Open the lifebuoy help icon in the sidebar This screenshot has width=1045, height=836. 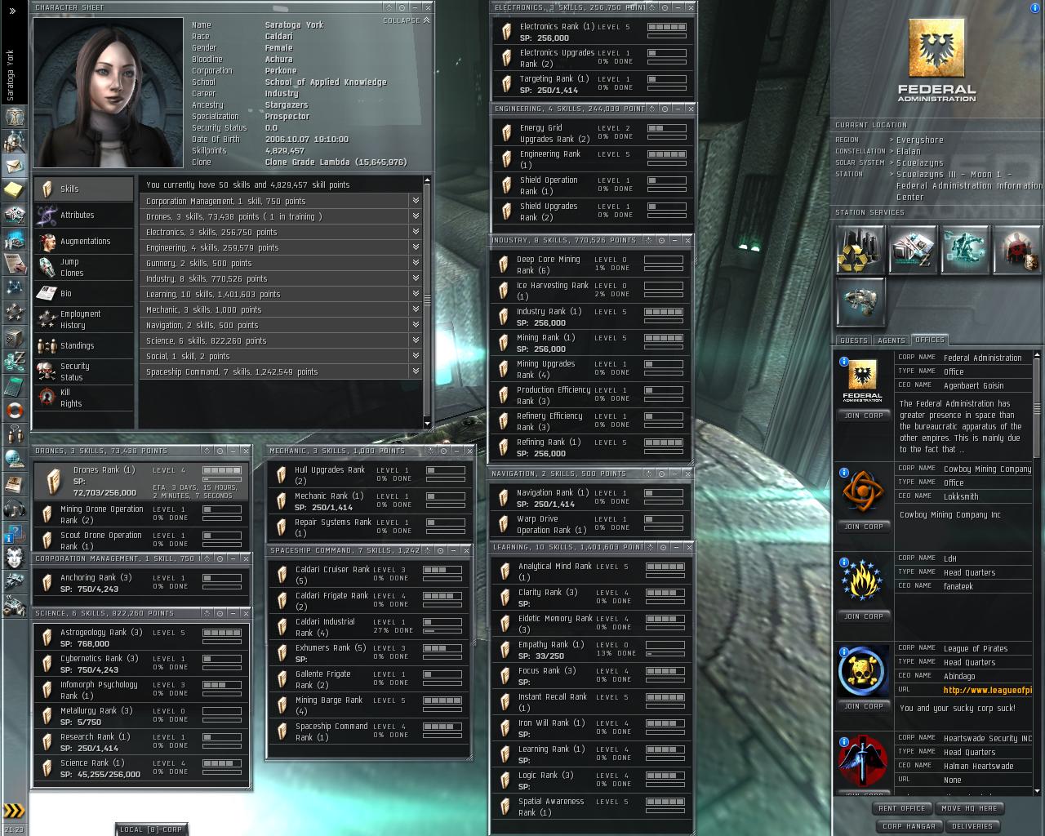pos(14,410)
